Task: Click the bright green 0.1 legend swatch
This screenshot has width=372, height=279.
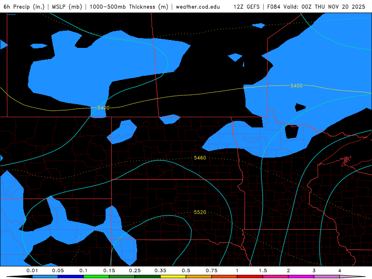Action: pos(96,277)
